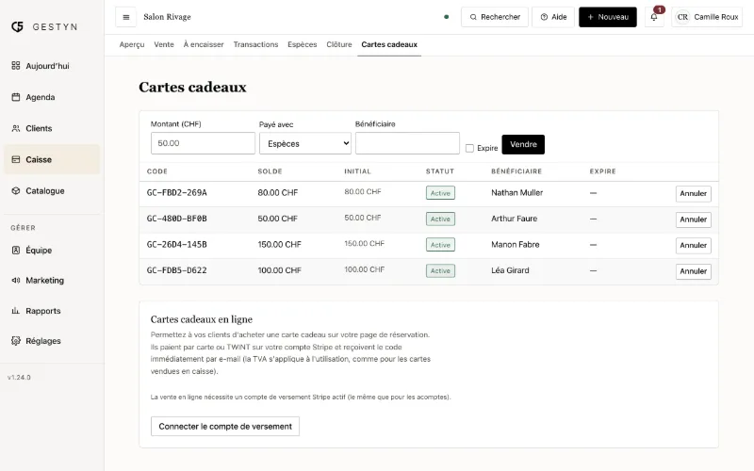Click the Cartes cadeaux en ligne heading
754x471 pixels.
(202, 319)
